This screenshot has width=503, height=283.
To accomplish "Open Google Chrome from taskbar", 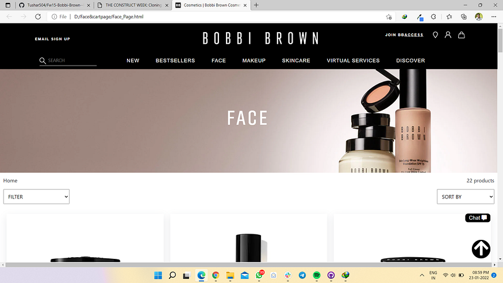I will pyautogui.click(x=216, y=276).
